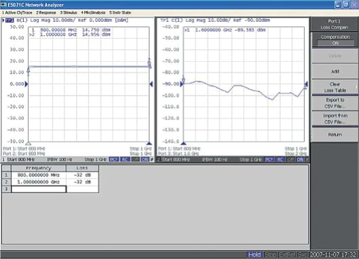359x259 pixels.
Task: Click the Add softkey
Action: (x=335, y=71)
